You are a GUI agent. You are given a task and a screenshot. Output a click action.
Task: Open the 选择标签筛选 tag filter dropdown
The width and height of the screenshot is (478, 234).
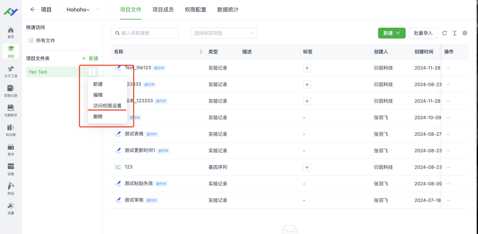[224, 33]
